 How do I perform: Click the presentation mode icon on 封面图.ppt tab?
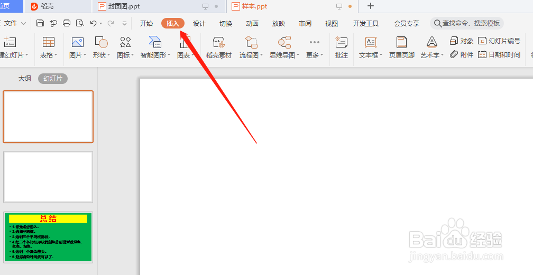tap(205, 6)
